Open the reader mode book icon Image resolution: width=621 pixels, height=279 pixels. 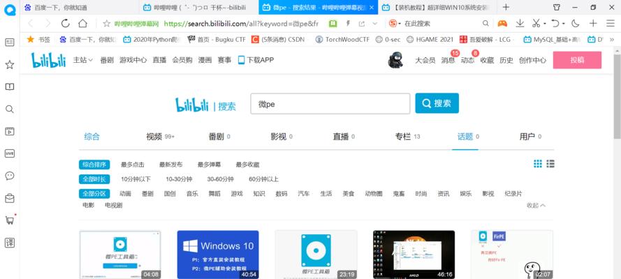point(333,24)
